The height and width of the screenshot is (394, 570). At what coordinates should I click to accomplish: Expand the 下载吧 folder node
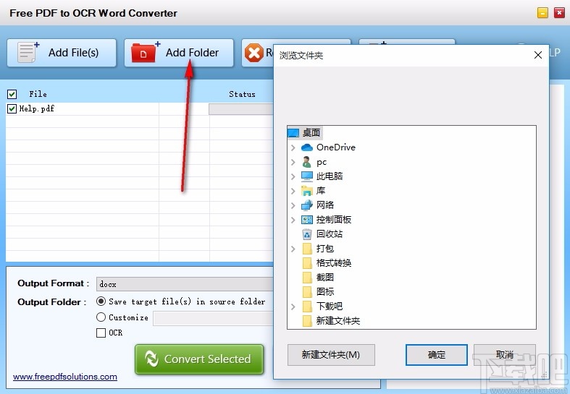pos(293,307)
